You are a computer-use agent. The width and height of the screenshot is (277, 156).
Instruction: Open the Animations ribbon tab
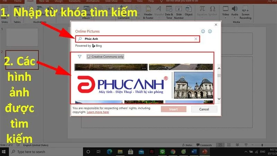(93, 1)
